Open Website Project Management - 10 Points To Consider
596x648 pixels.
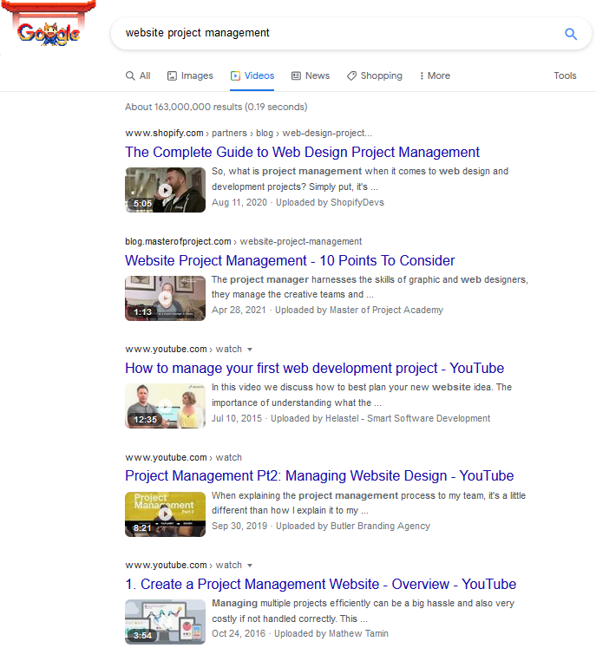click(x=290, y=260)
